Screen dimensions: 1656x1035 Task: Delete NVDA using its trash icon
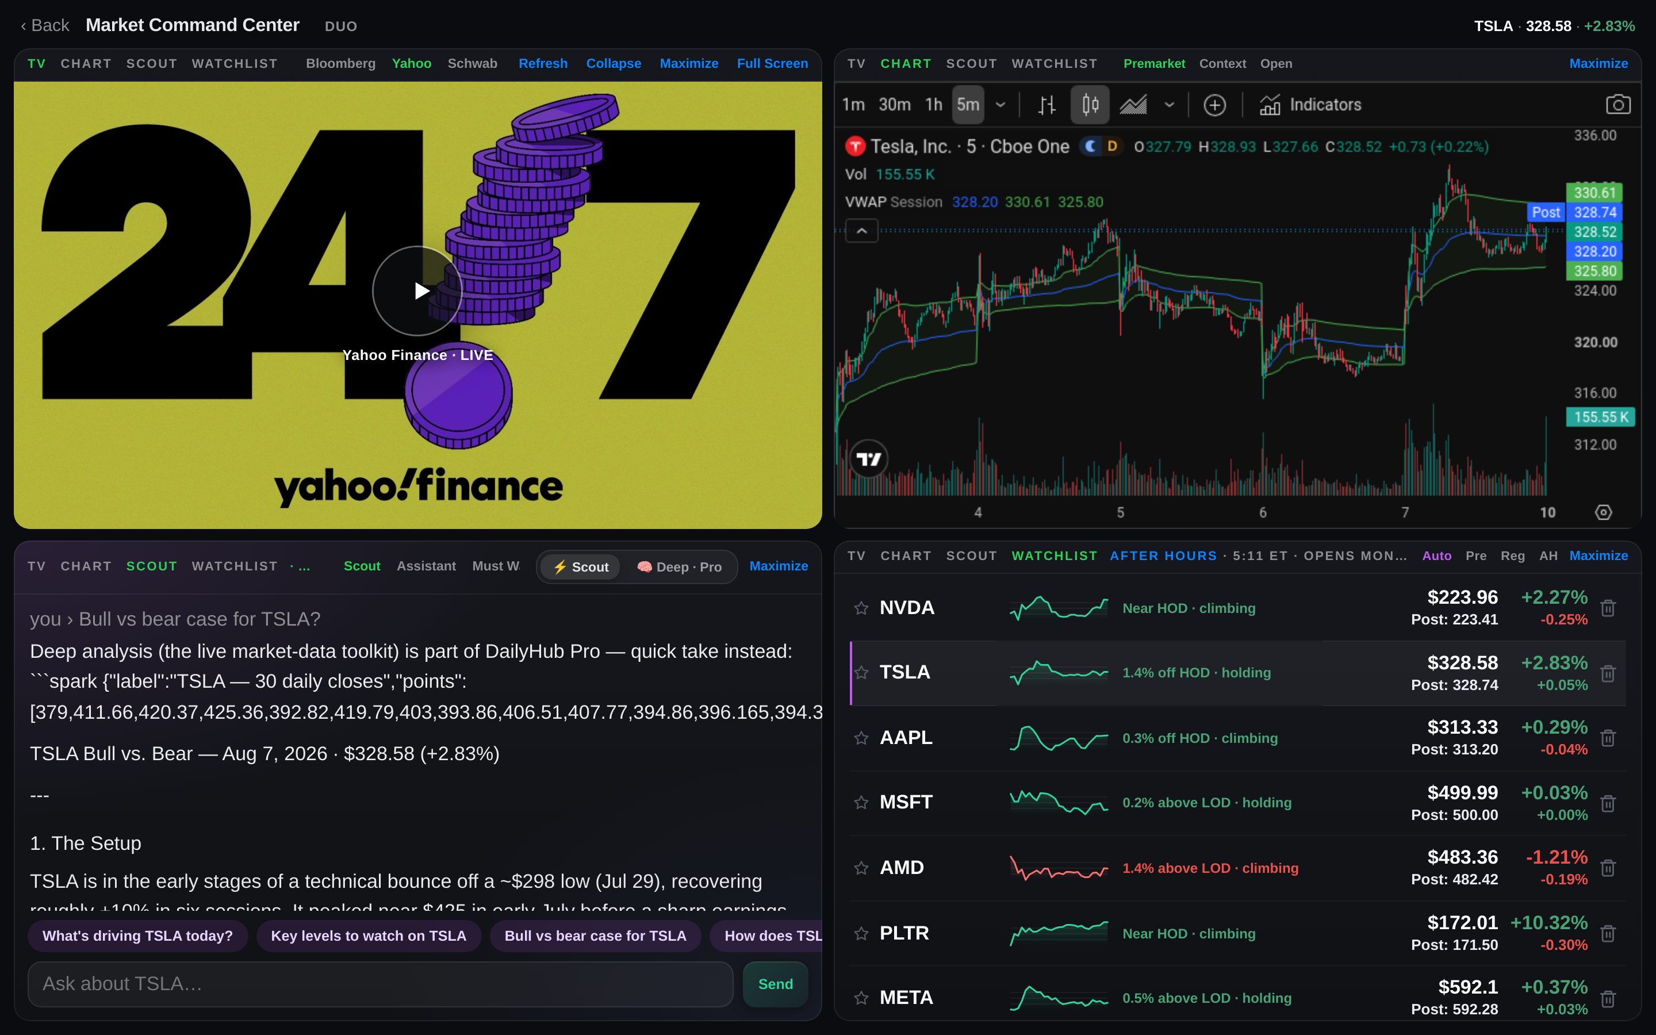coord(1608,608)
